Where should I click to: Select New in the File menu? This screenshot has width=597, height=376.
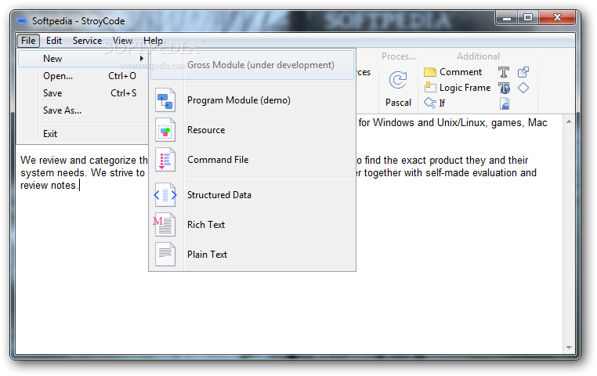click(x=83, y=59)
